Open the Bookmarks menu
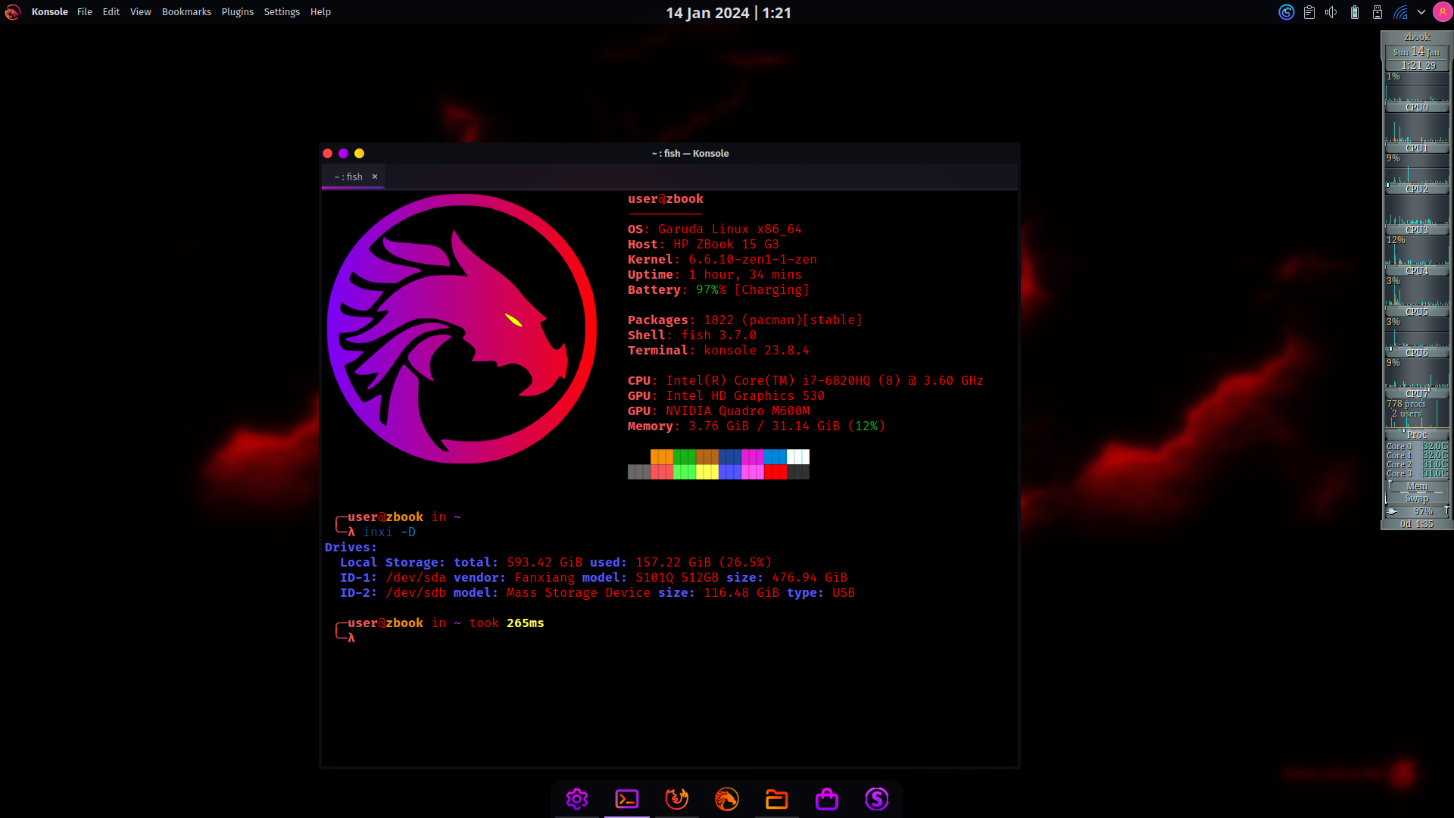Image resolution: width=1454 pixels, height=818 pixels. point(186,12)
